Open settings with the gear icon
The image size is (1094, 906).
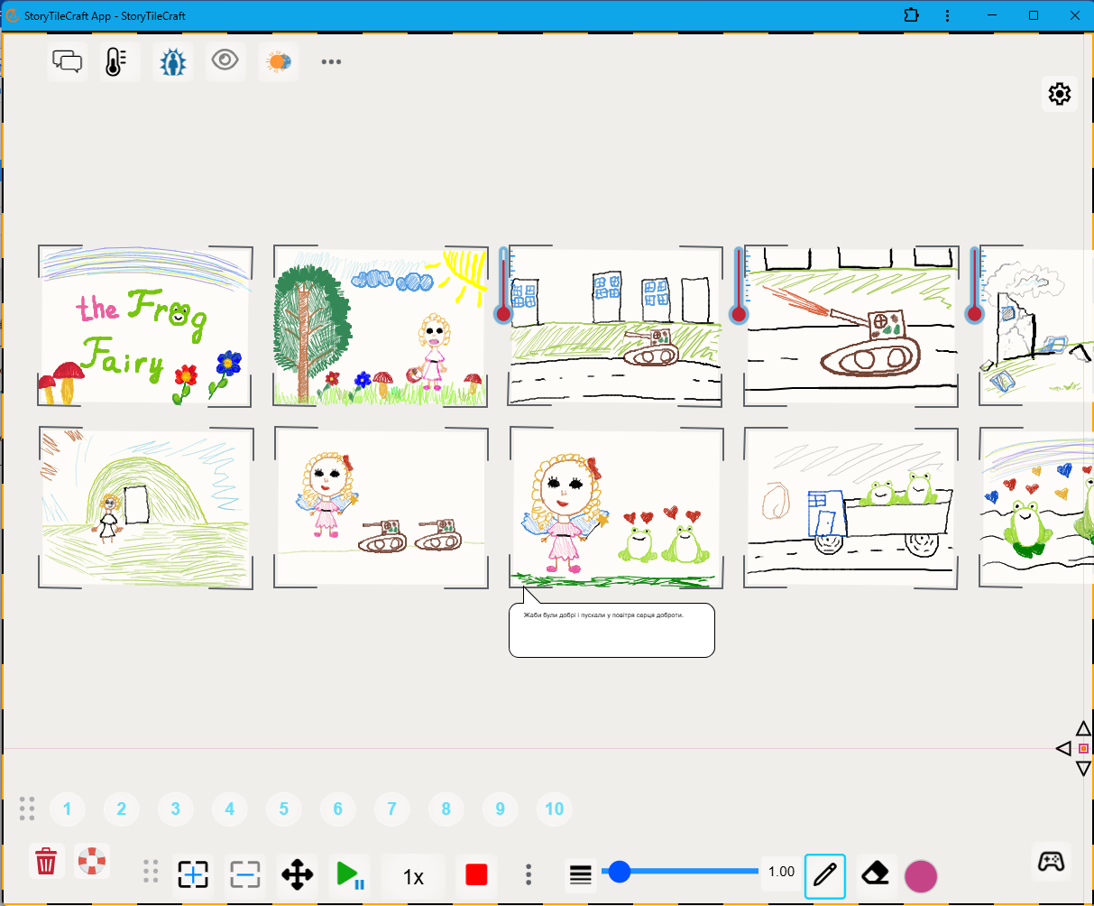(1060, 94)
